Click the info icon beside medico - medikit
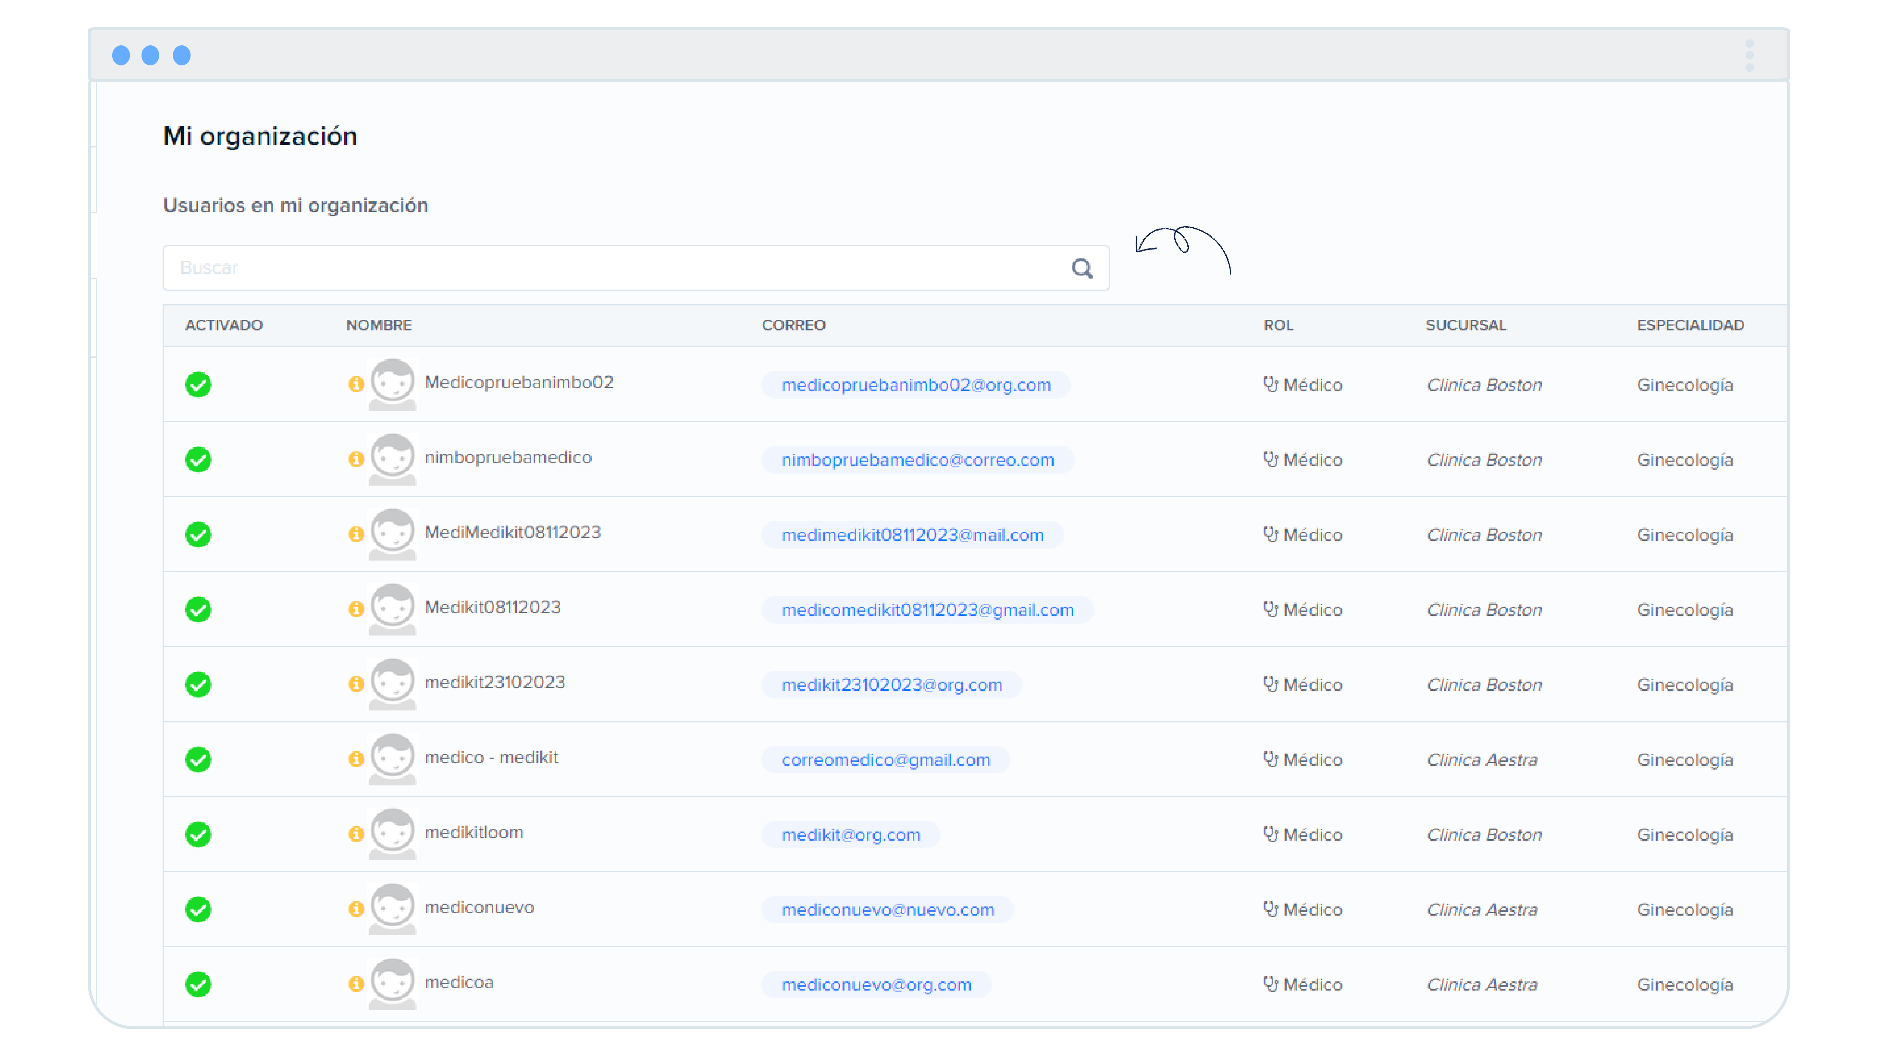The width and height of the screenshot is (1878, 1056). [356, 759]
